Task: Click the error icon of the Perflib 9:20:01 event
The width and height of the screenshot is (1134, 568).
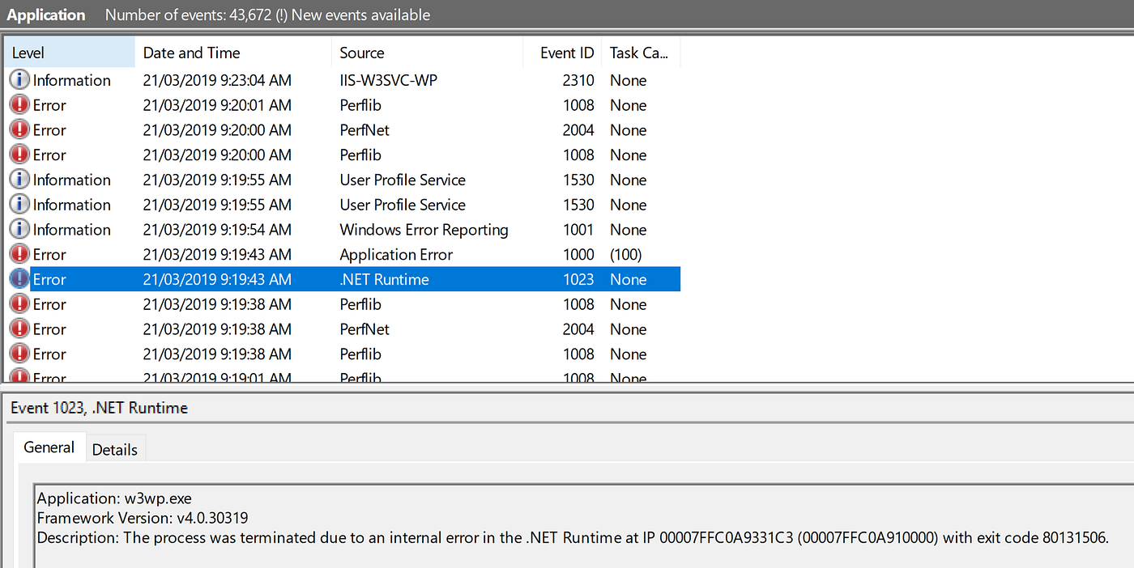Action: click(19, 105)
